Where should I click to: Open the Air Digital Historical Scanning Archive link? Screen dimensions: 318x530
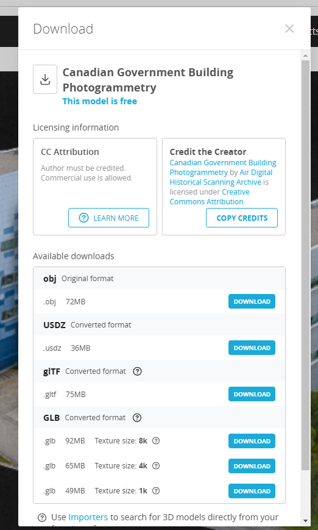click(x=221, y=177)
